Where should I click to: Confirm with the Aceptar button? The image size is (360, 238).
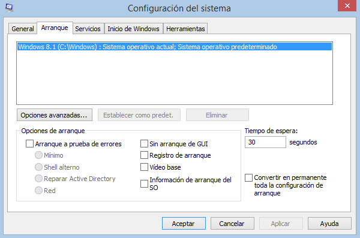point(184,223)
